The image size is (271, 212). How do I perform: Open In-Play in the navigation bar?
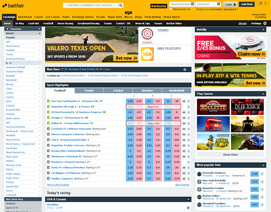(20, 23)
